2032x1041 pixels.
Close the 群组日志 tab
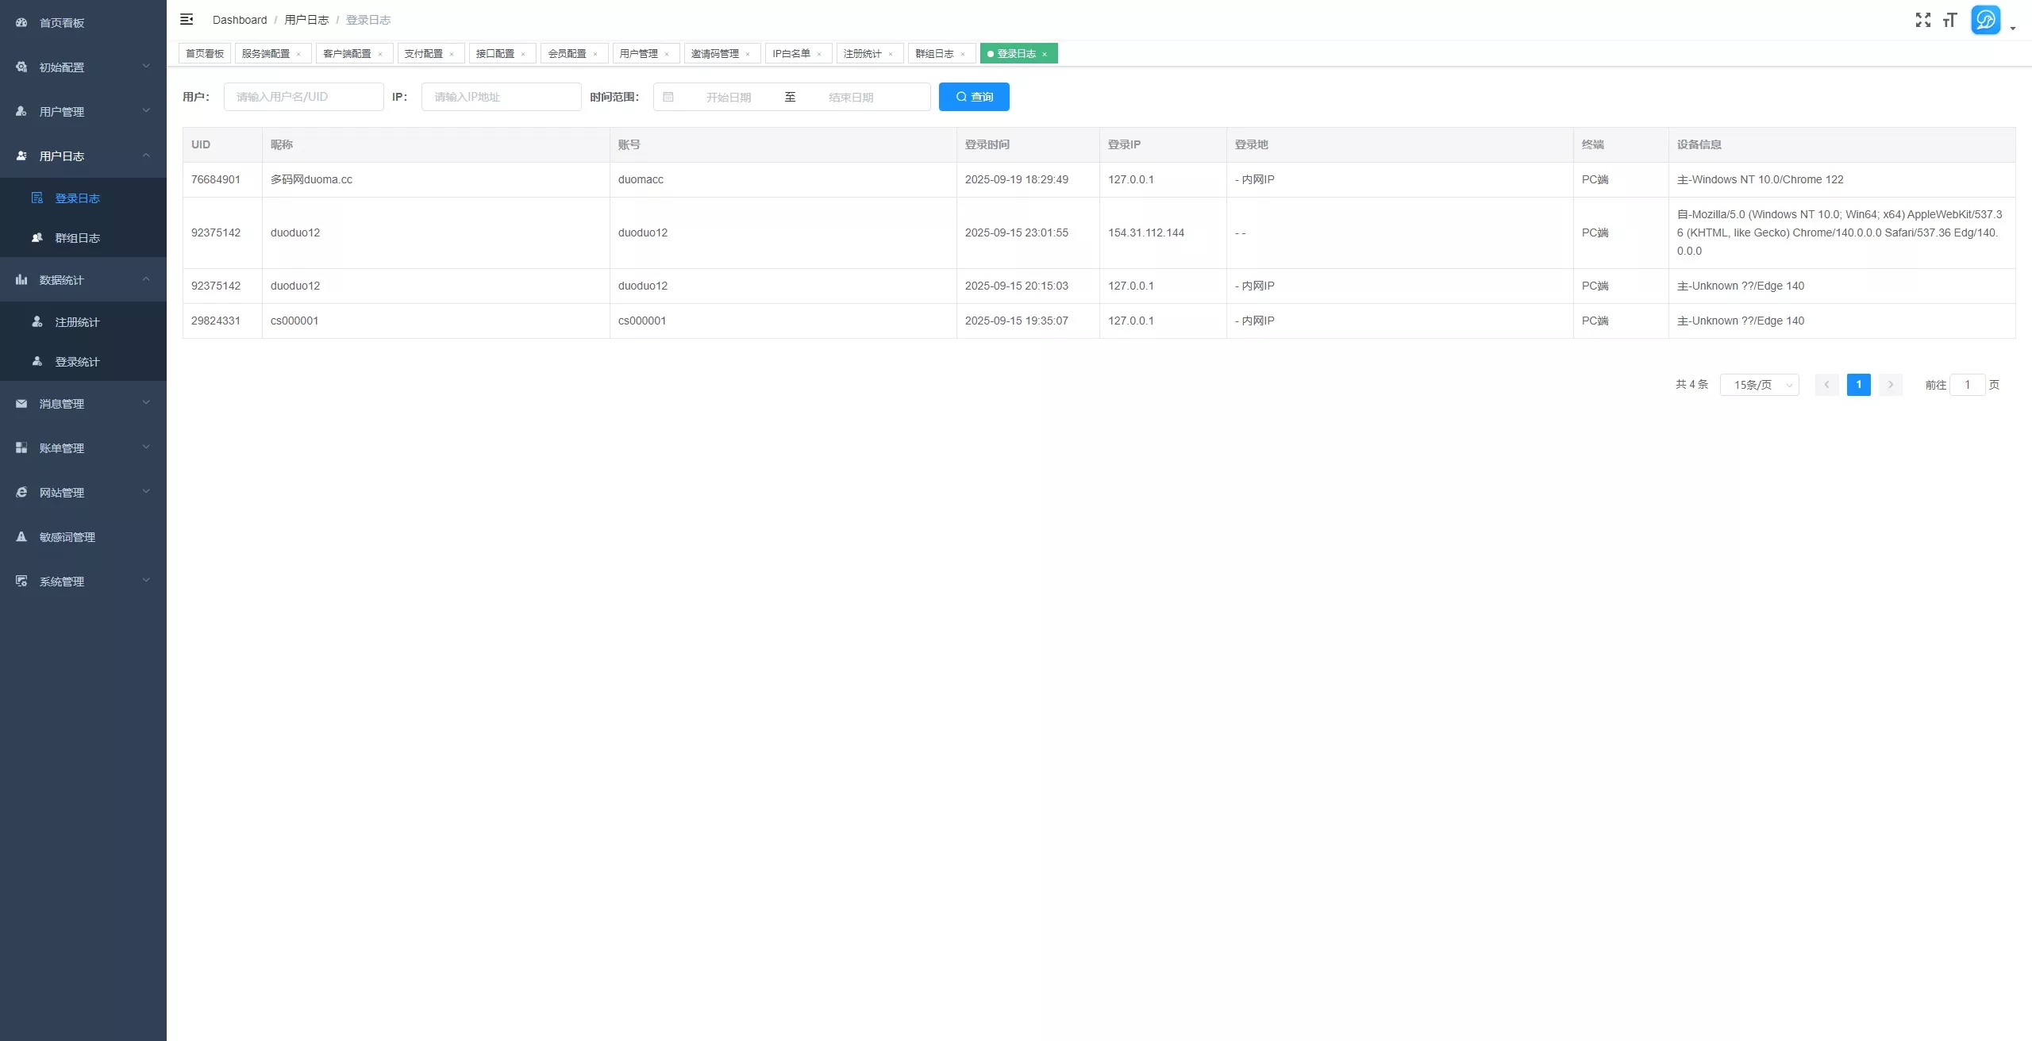coord(963,54)
